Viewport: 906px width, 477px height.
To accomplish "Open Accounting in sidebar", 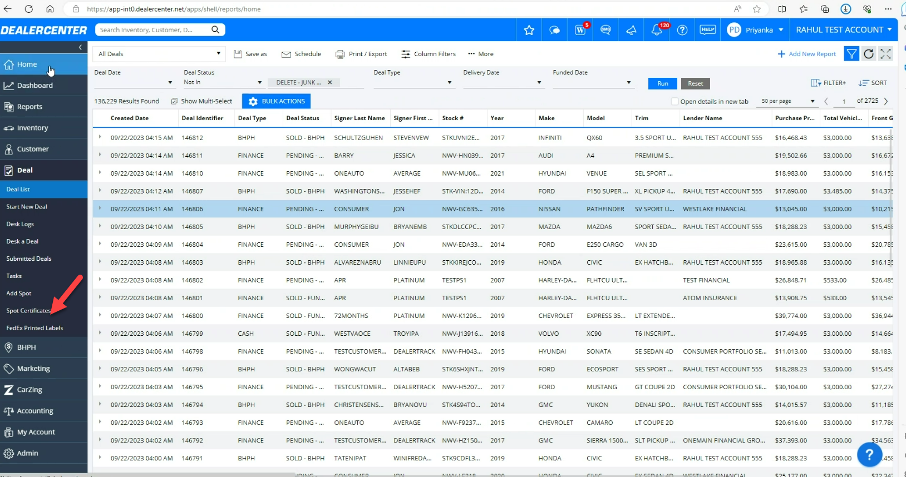I will pos(43,411).
